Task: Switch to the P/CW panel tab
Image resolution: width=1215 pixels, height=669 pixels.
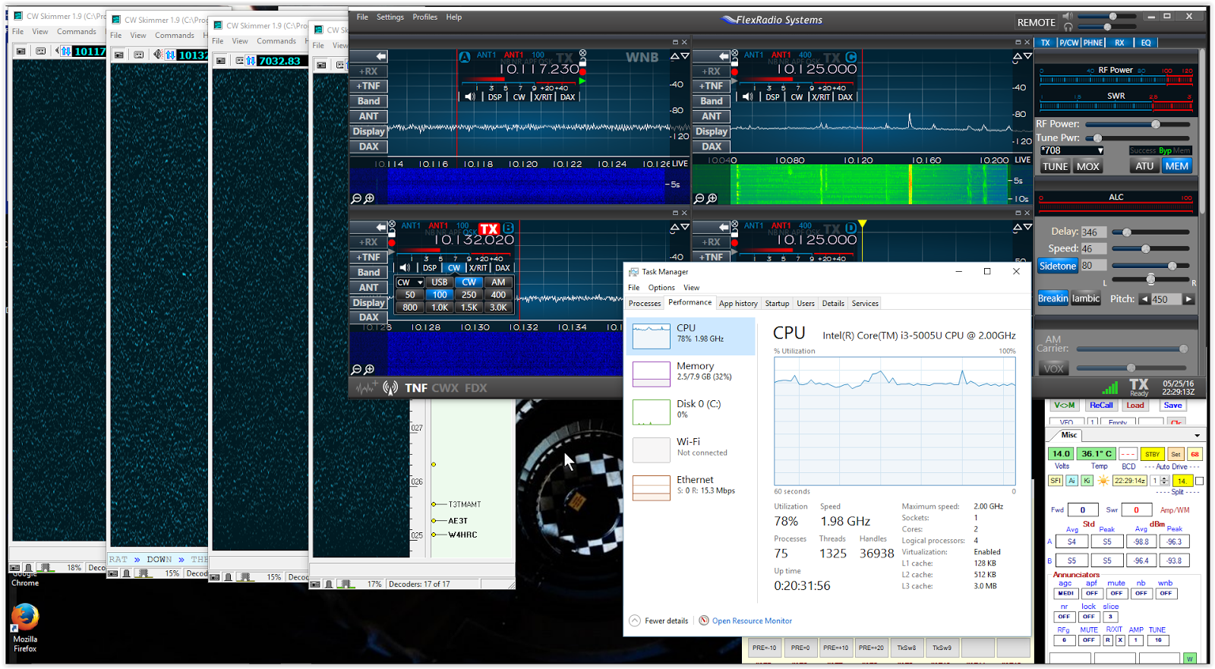Action: tap(1069, 43)
